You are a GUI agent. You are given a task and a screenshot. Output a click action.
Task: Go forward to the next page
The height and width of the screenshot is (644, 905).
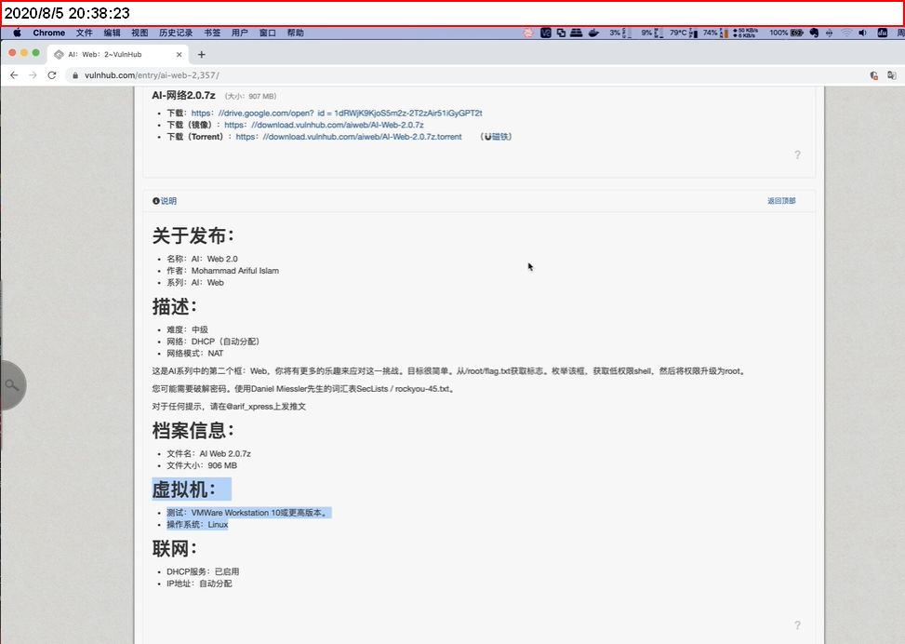coord(33,75)
